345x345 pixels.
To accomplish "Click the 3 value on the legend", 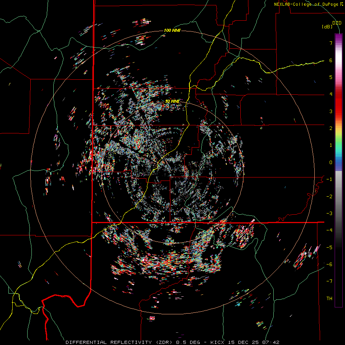I will pos(331,111).
